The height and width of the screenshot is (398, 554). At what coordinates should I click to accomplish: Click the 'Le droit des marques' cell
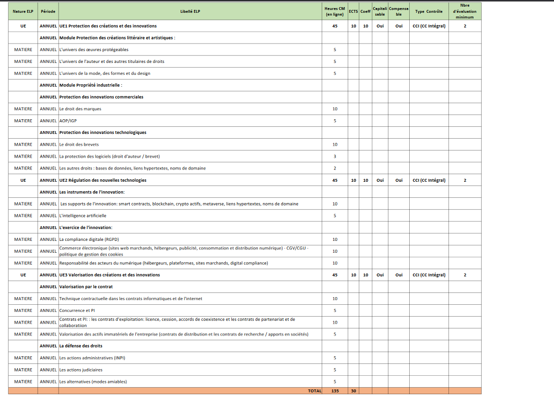tap(80, 109)
